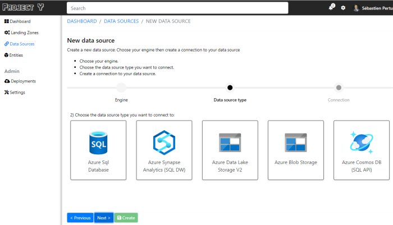Image resolution: width=393 pixels, height=225 pixels.
Task: Click the Azure Cosmos DB (SQL API) label
Action: 362,166
